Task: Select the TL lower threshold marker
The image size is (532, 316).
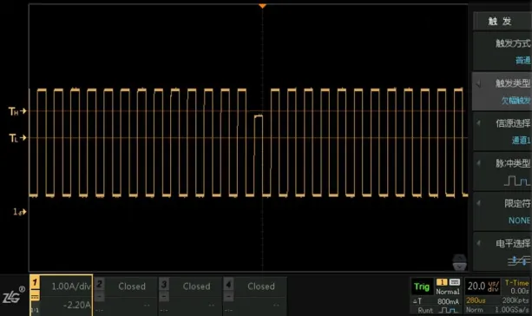Action: [x=17, y=138]
